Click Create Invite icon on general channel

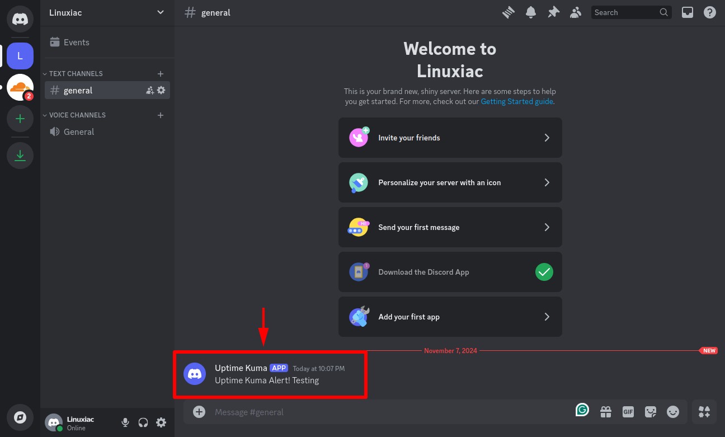[150, 90]
